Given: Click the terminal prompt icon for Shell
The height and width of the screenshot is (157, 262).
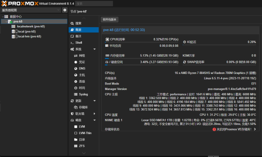Looking at the screenshot, I should tap(72, 43).
